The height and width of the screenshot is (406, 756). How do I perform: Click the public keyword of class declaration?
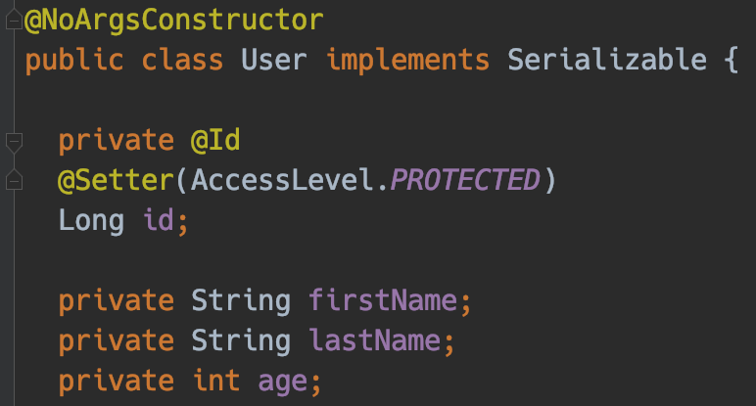click(74, 60)
